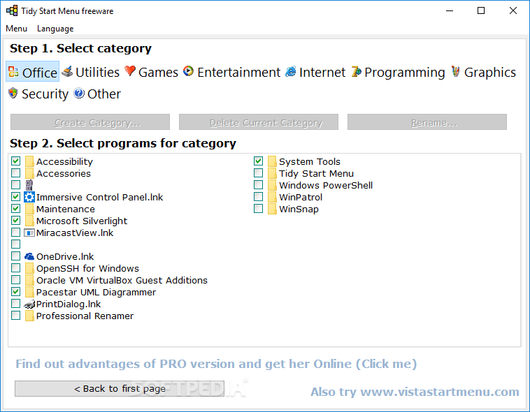The width and height of the screenshot is (530, 412).
Task: Select the Internet category label
Action: click(x=322, y=72)
